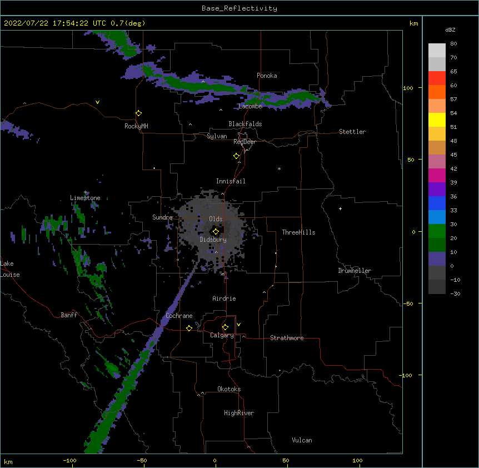Select the Sylvan label
This screenshot has height=468, width=479.
pyautogui.click(x=217, y=136)
